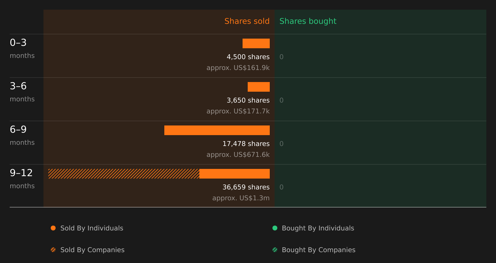Click the 6–9 months orange sold bar
The width and height of the screenshot is (496, 263).
click(217, 130)
